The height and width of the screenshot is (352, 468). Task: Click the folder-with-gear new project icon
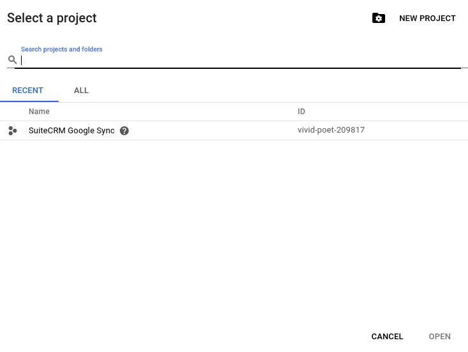point(379,18)
